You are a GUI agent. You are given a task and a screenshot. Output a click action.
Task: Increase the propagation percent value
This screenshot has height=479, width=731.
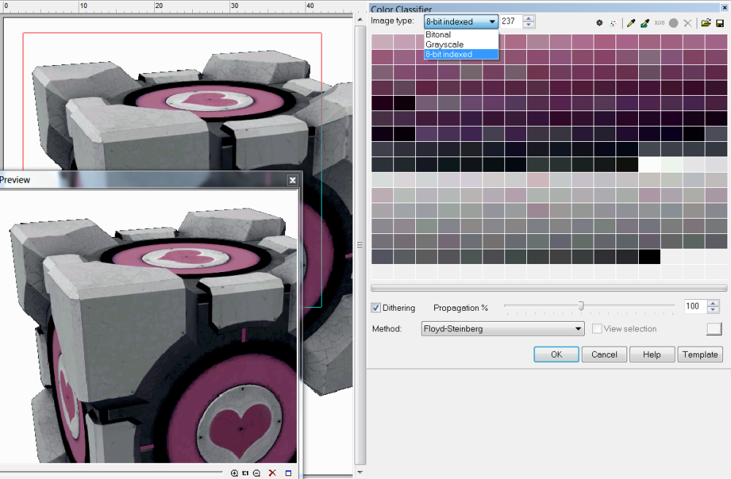[713, 303]
